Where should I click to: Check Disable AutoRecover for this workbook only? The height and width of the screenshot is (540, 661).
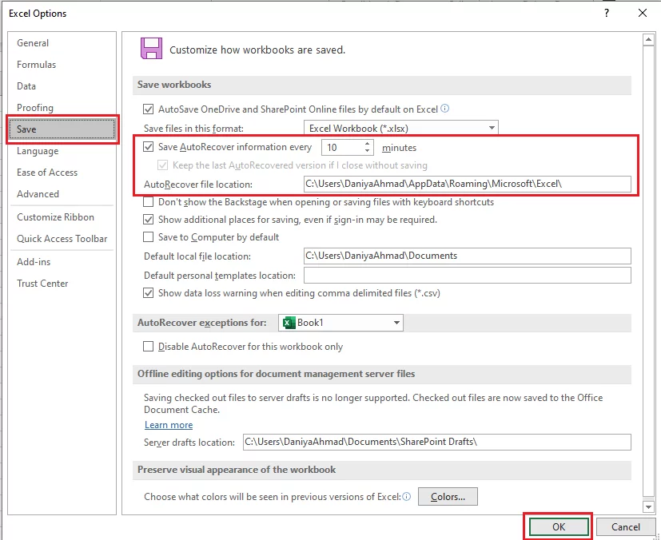point(149,347)
